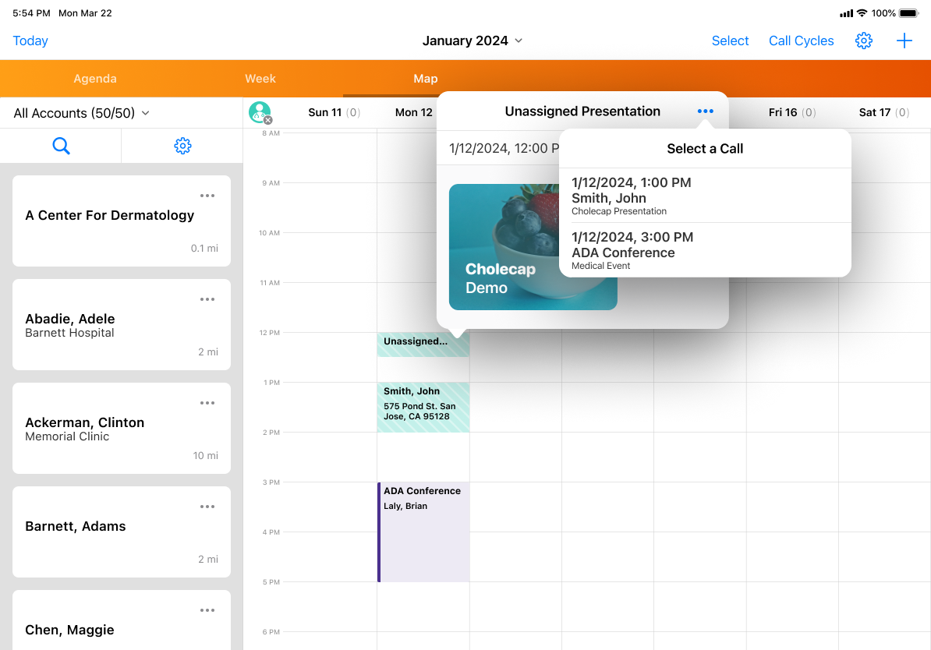Viewport: 931px width, 650px height.
Task: Choose the ADA Conference 3:00 PM call
Action: point(704,251)
